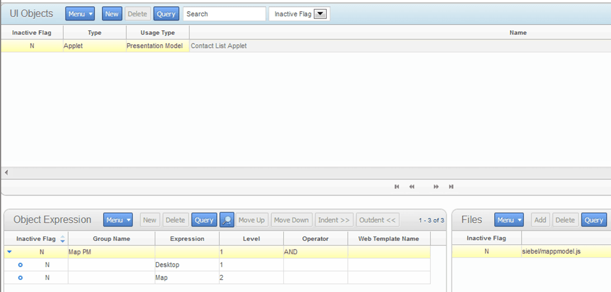Go to first record set icon
The width and height of the screenshot is (611, 292).
[397, 187]
